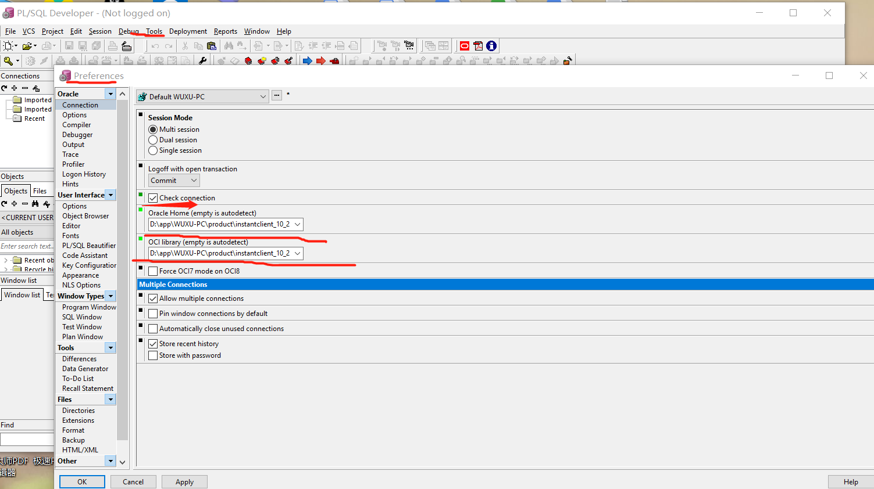
Task: Click the toolbar configure icon with wrench and box
Action: pyautogui.click(x=567, y=60)
